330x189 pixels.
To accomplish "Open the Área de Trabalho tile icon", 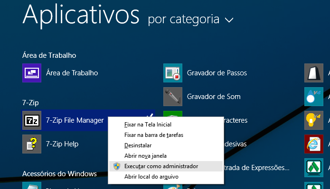I will (x=32, y=73).
